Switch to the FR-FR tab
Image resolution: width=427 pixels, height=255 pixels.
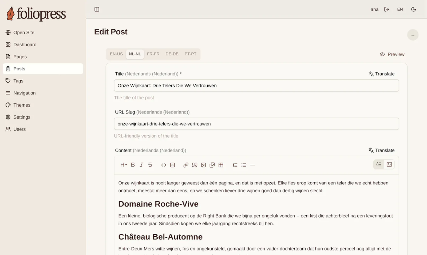click(x=153, y=54)
